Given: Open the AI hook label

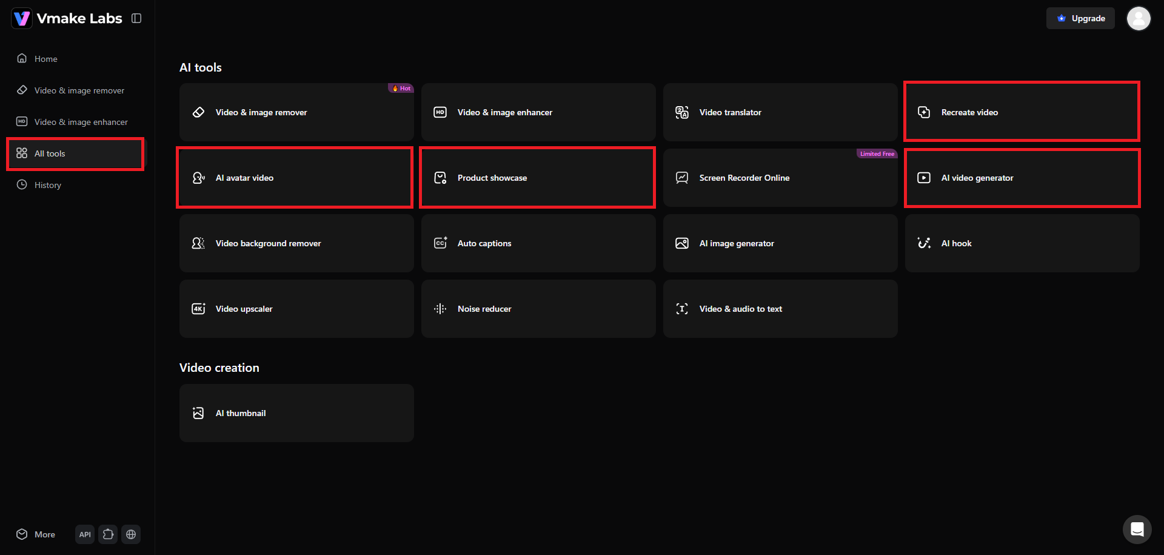Looking at the screenshot, I should 956,243.
